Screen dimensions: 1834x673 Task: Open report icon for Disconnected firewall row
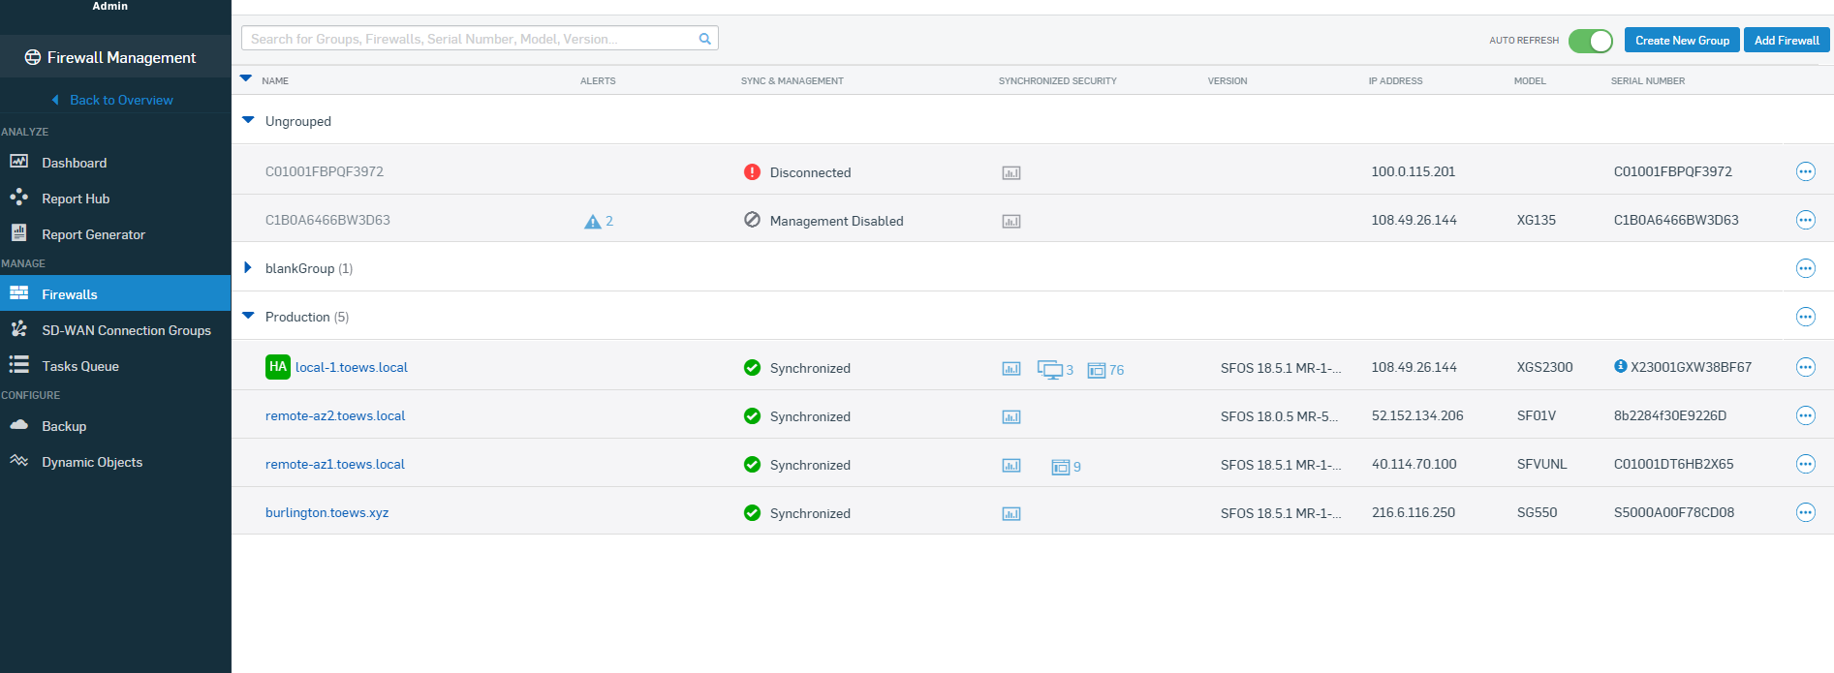(1010, 173)
